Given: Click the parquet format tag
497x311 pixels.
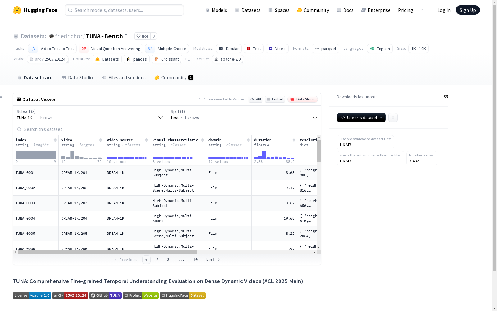Looking at the screenshot, I should click(x=326, y=49).
